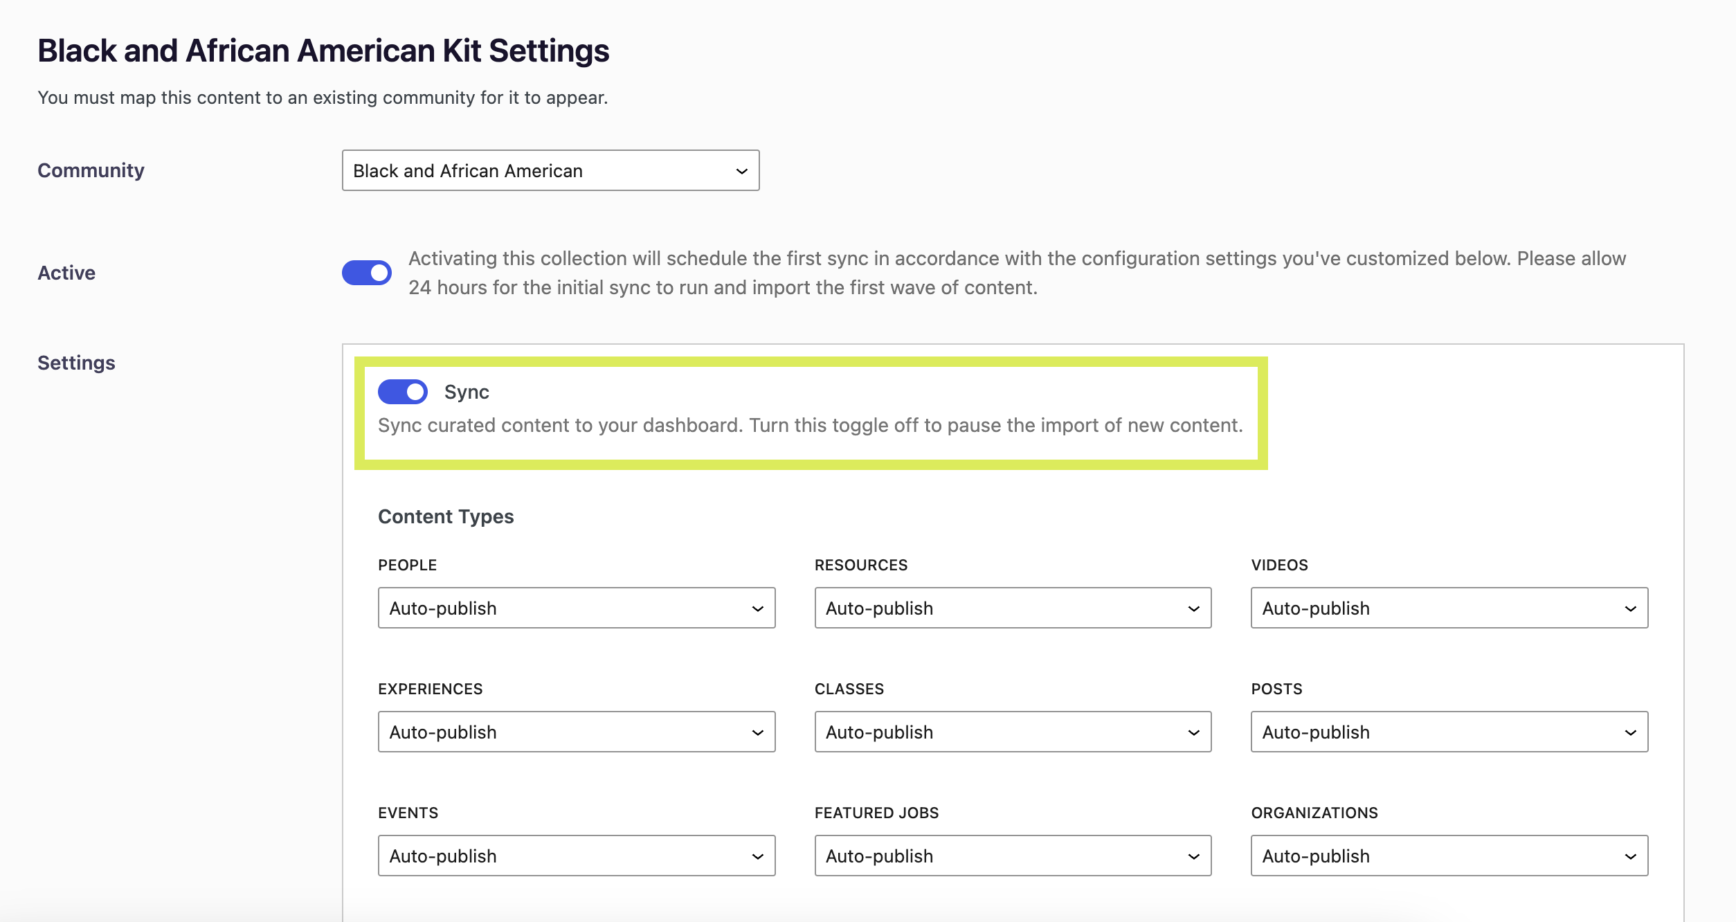
Task: Click the chevron arrow on PEOPLE dropdown
Action: [x=757, y=609]
